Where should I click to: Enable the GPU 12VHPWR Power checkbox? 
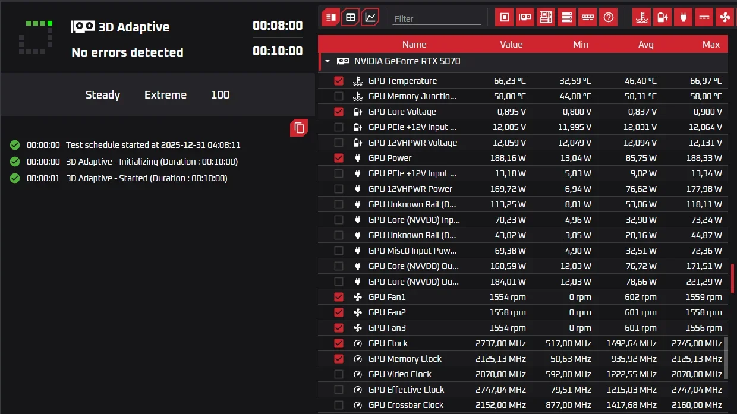[x=339, y=189]
